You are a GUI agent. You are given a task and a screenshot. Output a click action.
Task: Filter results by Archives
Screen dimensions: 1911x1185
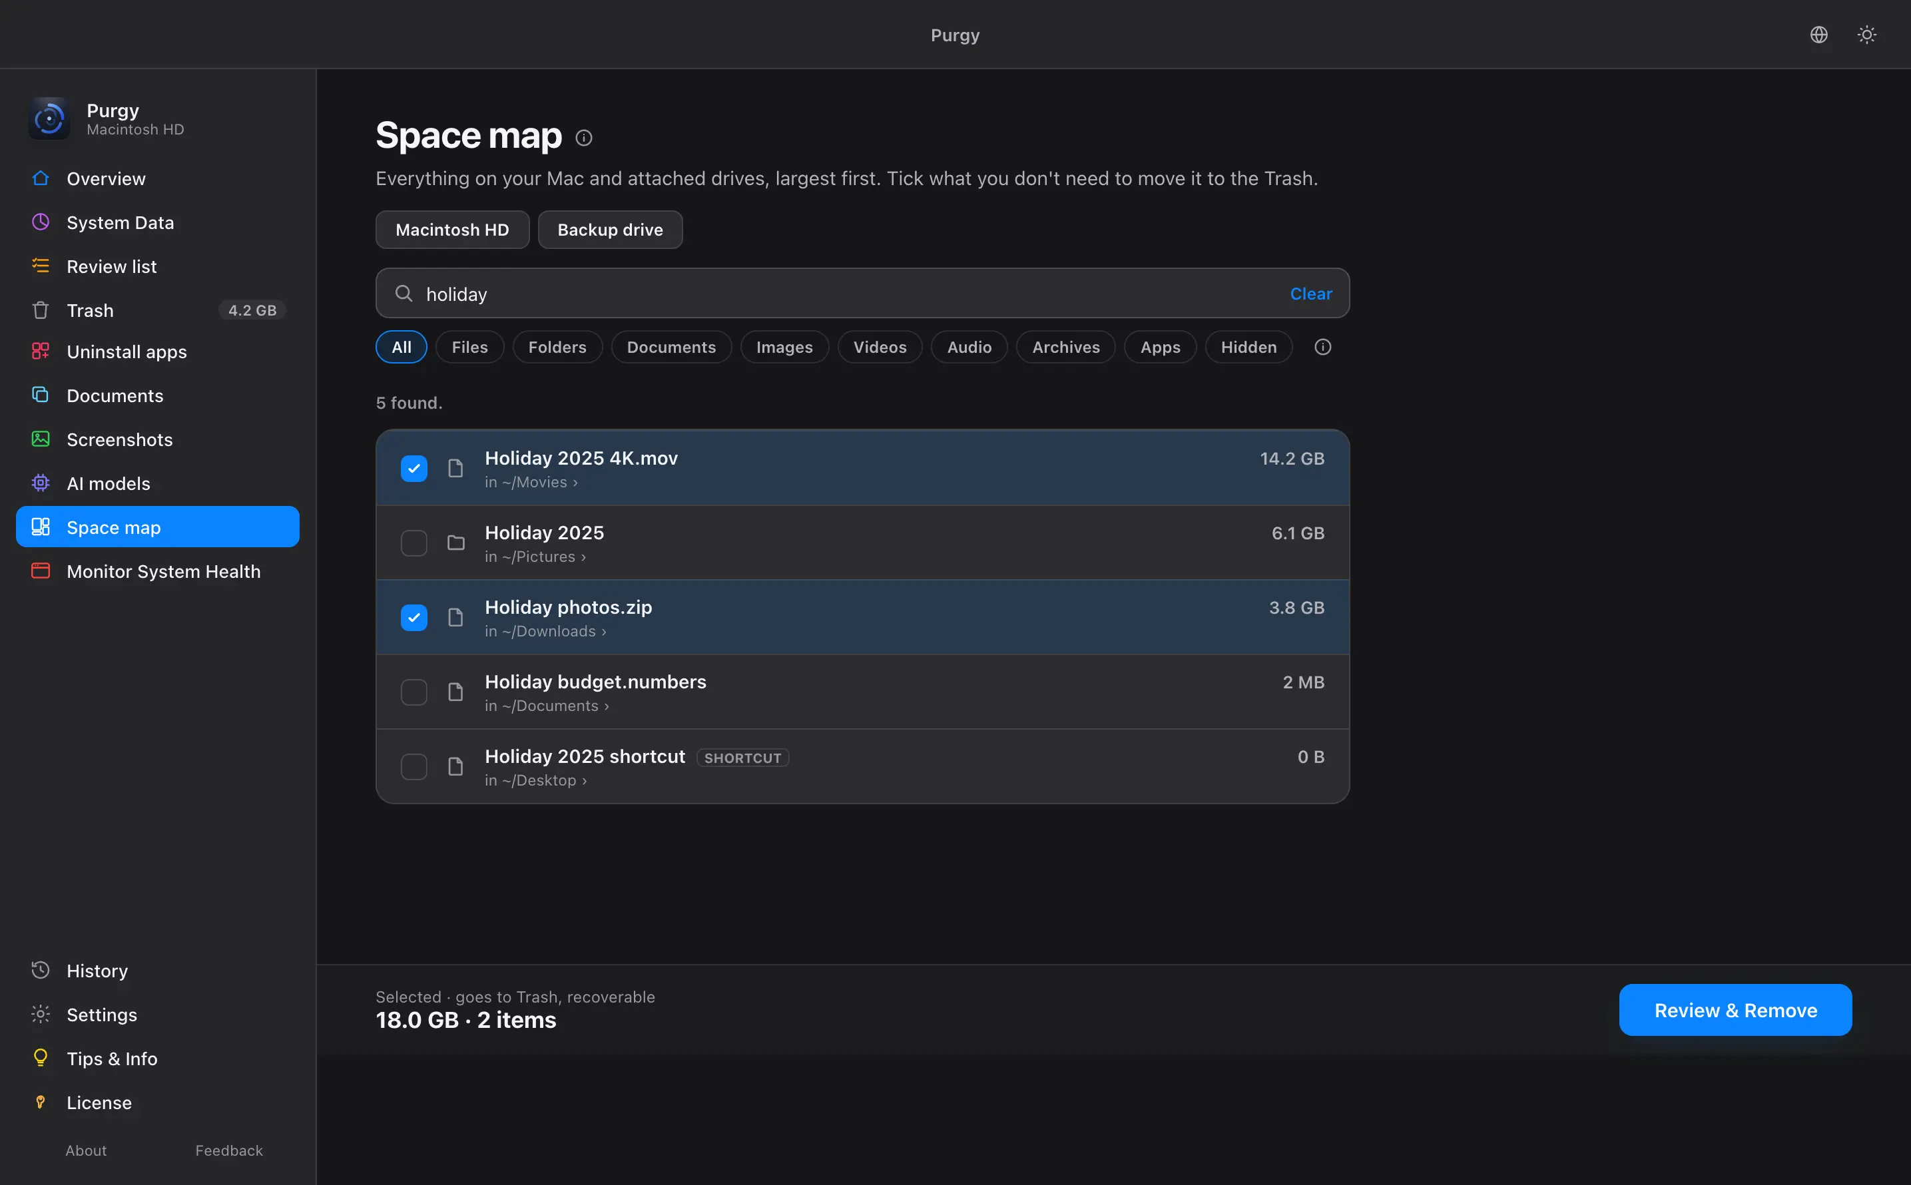[x=1066, y=348]
